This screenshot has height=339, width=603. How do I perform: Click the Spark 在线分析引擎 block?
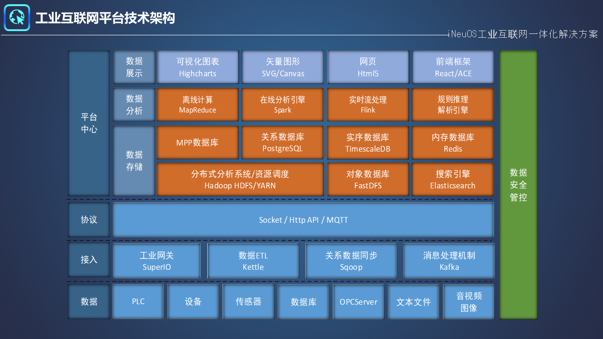[x=283, y=105]
